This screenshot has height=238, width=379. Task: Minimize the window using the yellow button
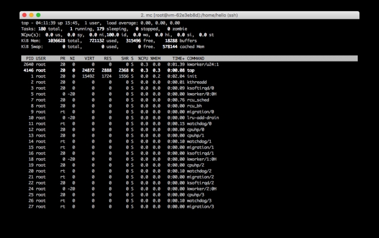tap(31, 15)
